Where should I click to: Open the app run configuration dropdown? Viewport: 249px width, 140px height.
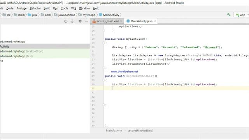242,15
